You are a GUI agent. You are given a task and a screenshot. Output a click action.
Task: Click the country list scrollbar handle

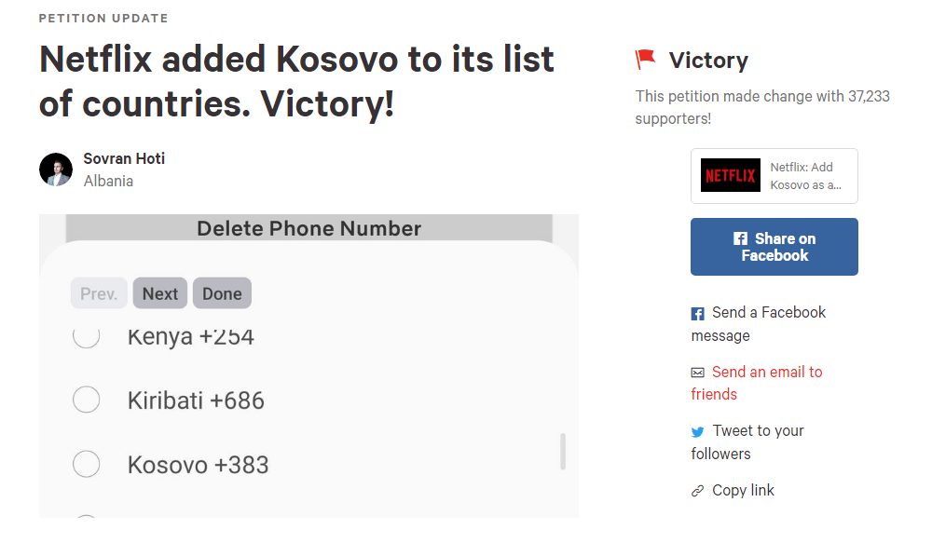[562, 451]
